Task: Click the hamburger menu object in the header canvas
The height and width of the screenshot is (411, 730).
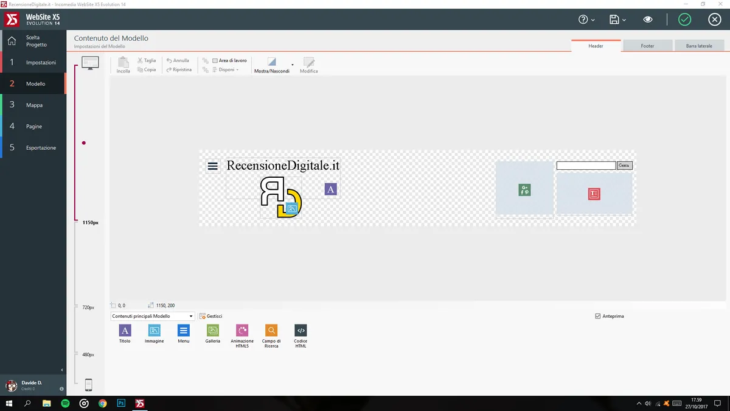Action: click(213, 166)
